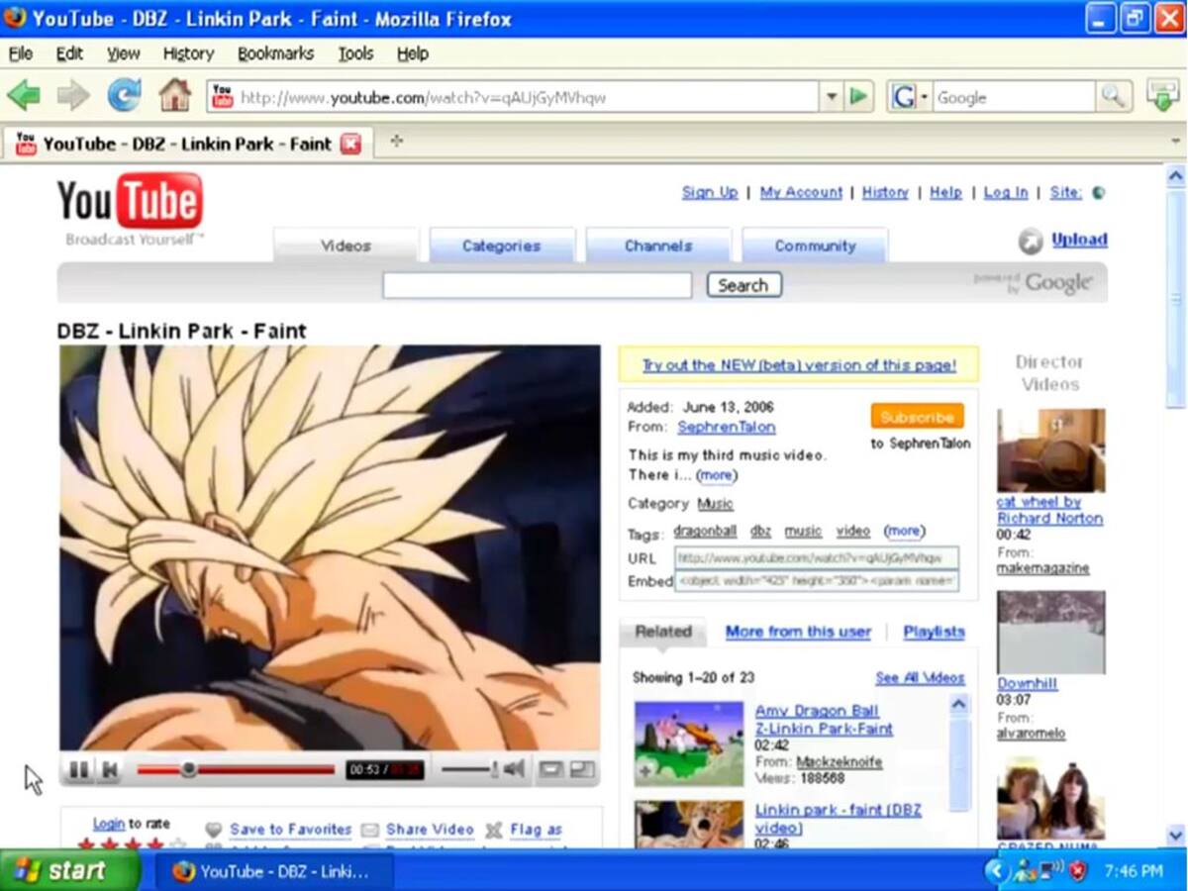Switch to the Community tab
Screen dimensions: 1188x891
(x=815, y=246)
